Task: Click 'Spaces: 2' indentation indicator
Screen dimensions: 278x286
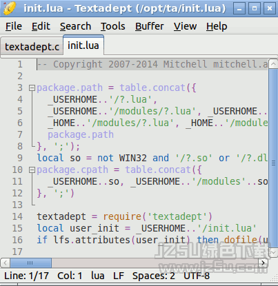Action: click(x=154, y=276)
